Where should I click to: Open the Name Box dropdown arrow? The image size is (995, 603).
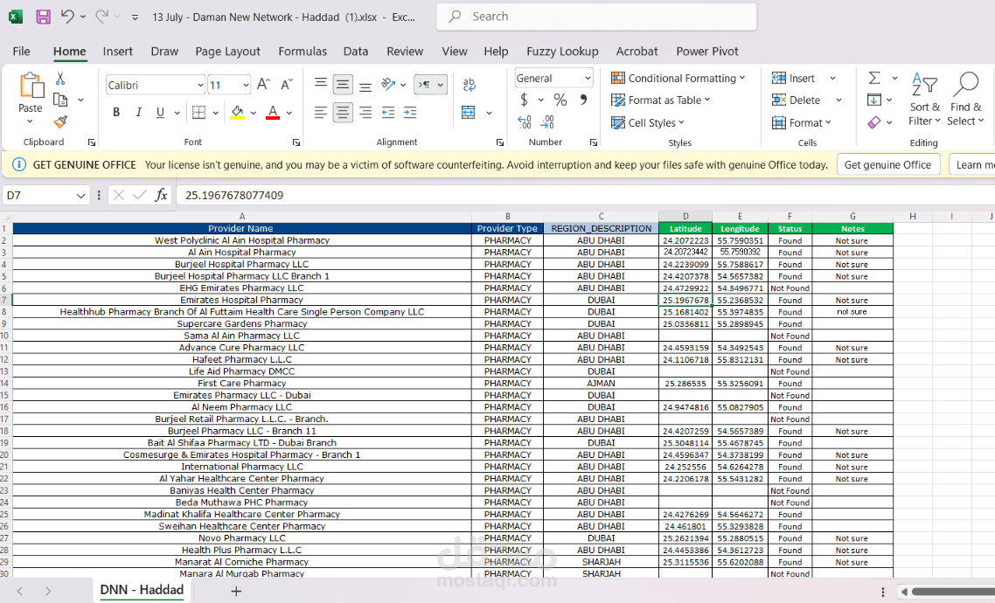coord(80,195)
